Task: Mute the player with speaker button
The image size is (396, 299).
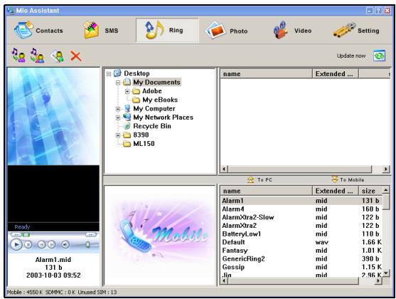Action: click(x=65, y=245)
